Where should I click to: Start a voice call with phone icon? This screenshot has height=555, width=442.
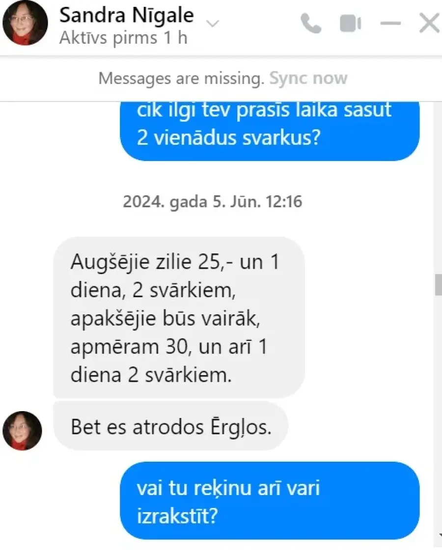(311, 24)
